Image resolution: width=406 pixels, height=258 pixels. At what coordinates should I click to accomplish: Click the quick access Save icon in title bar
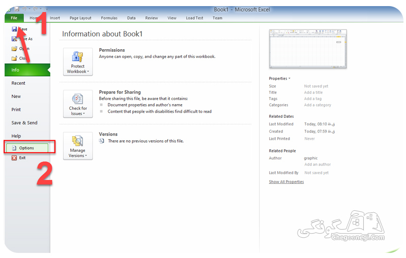(x=17, y=9)
